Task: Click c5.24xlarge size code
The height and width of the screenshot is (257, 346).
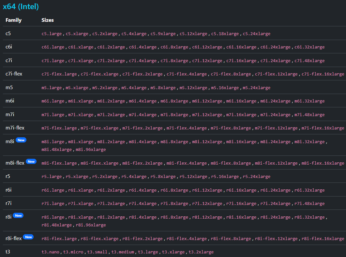Action: pyautogui.click(x=256, y=34)
